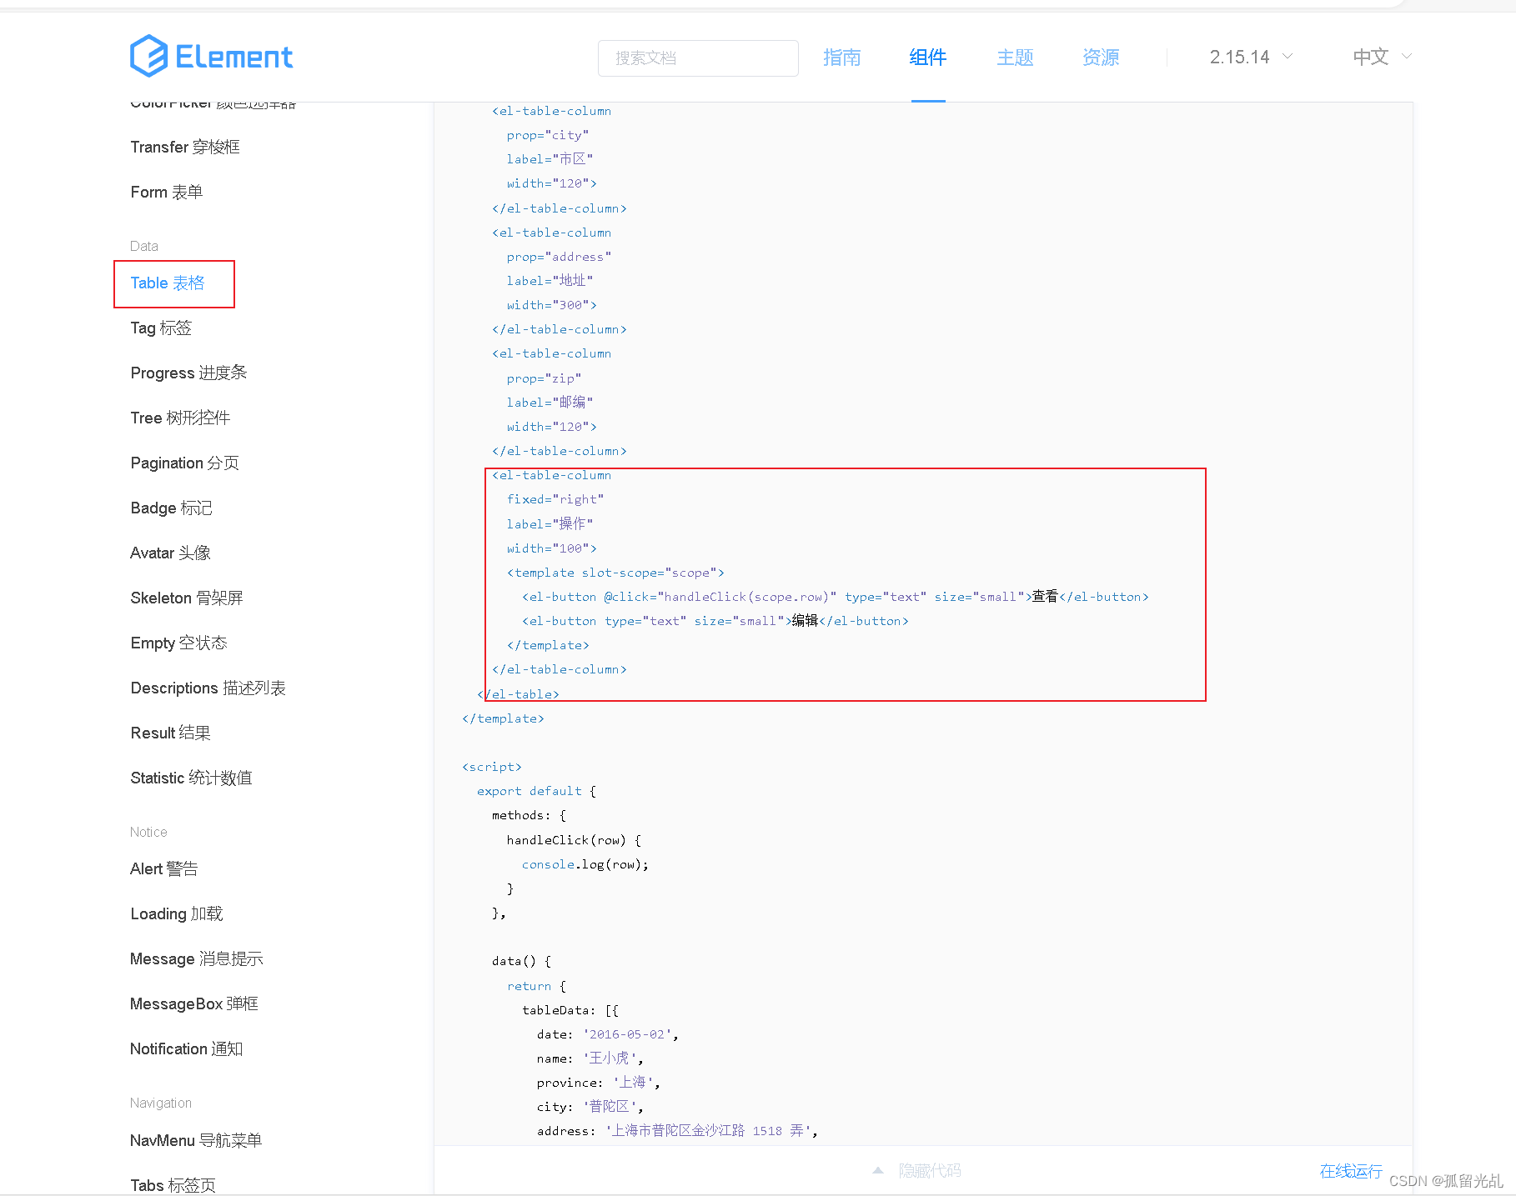Go to Progress 进度条 in the sidebar
Screen dimensions: 1516x1196
pyautogui.click(x=188, y=373)
